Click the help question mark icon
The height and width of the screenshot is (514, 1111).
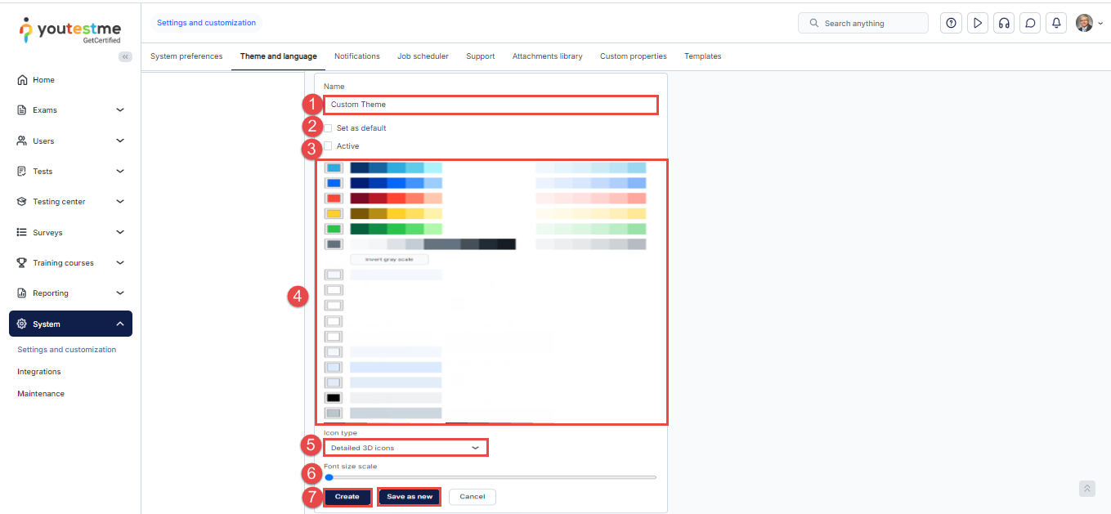click(951, 23)
